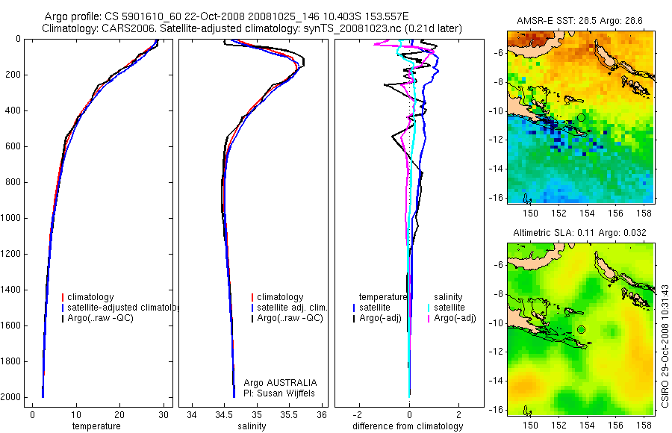Click the 10 tick on the temperature axis
The width and height of the screenshot is (672, 433).
coord(76,415)
